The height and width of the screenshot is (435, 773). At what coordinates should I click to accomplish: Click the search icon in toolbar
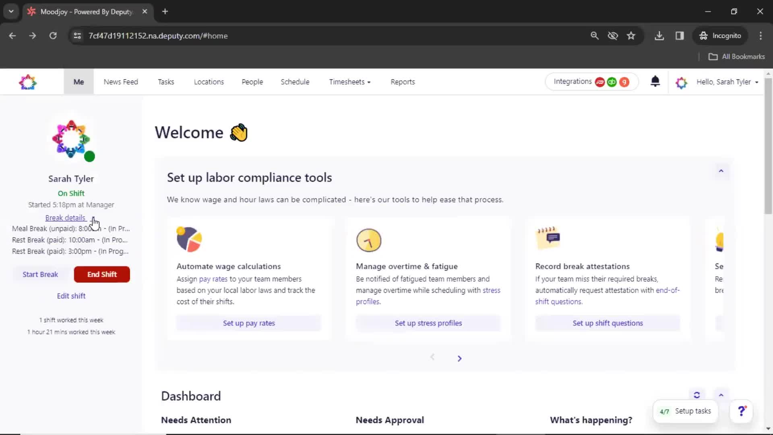click(x=594, y=35)
